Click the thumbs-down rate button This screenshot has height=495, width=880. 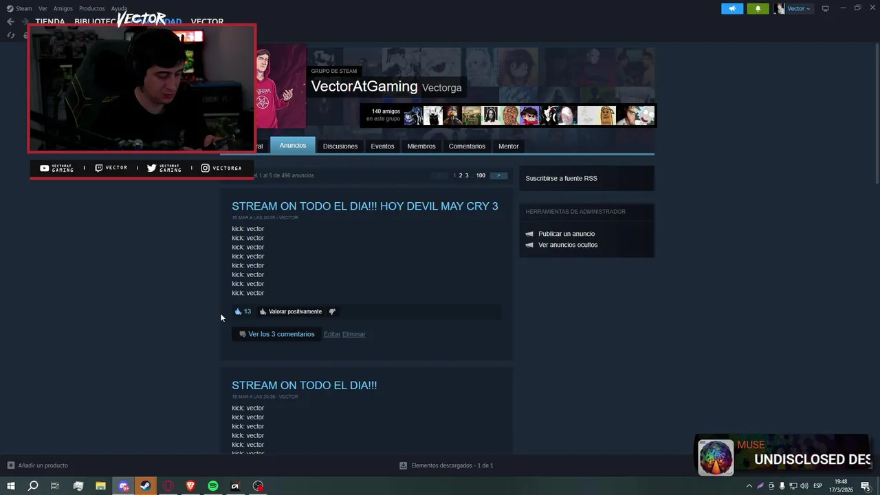[332, 311]
